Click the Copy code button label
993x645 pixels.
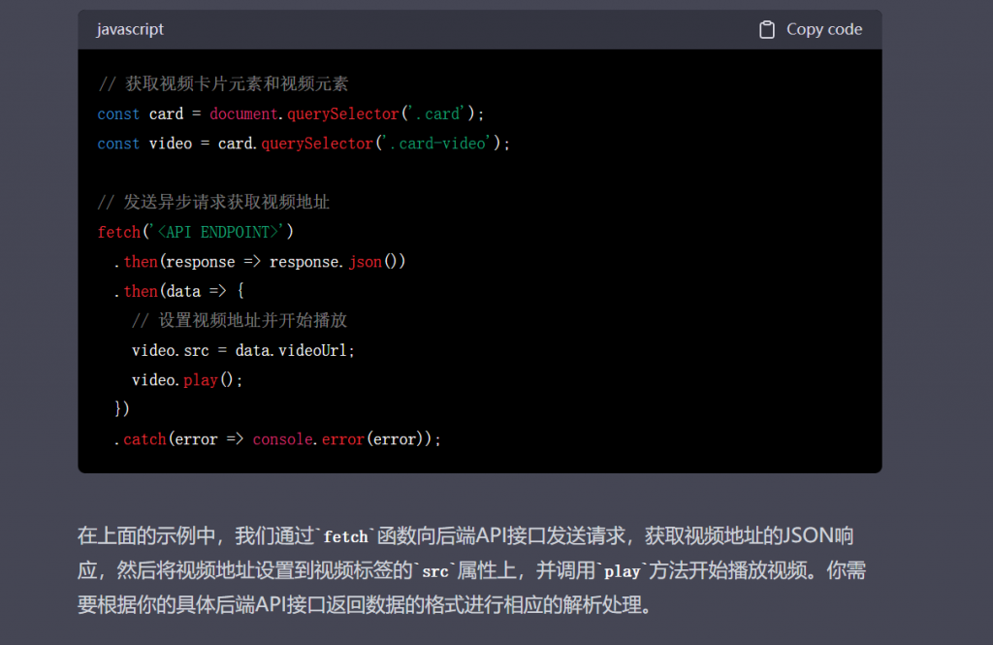click(x=824, y=30)
